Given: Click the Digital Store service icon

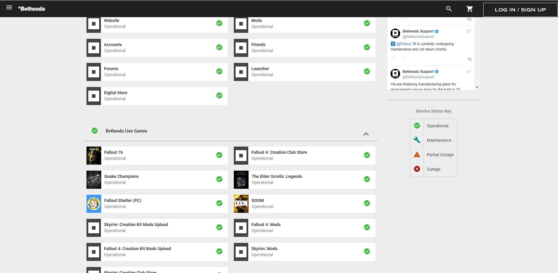Looking at the screenshot, I should pyautogui.click(x=94, y=96).
